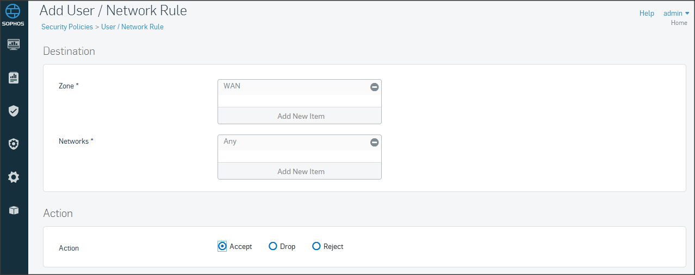
Task: Click User / Network Rule breadcrumb
Action: (132, 27)
